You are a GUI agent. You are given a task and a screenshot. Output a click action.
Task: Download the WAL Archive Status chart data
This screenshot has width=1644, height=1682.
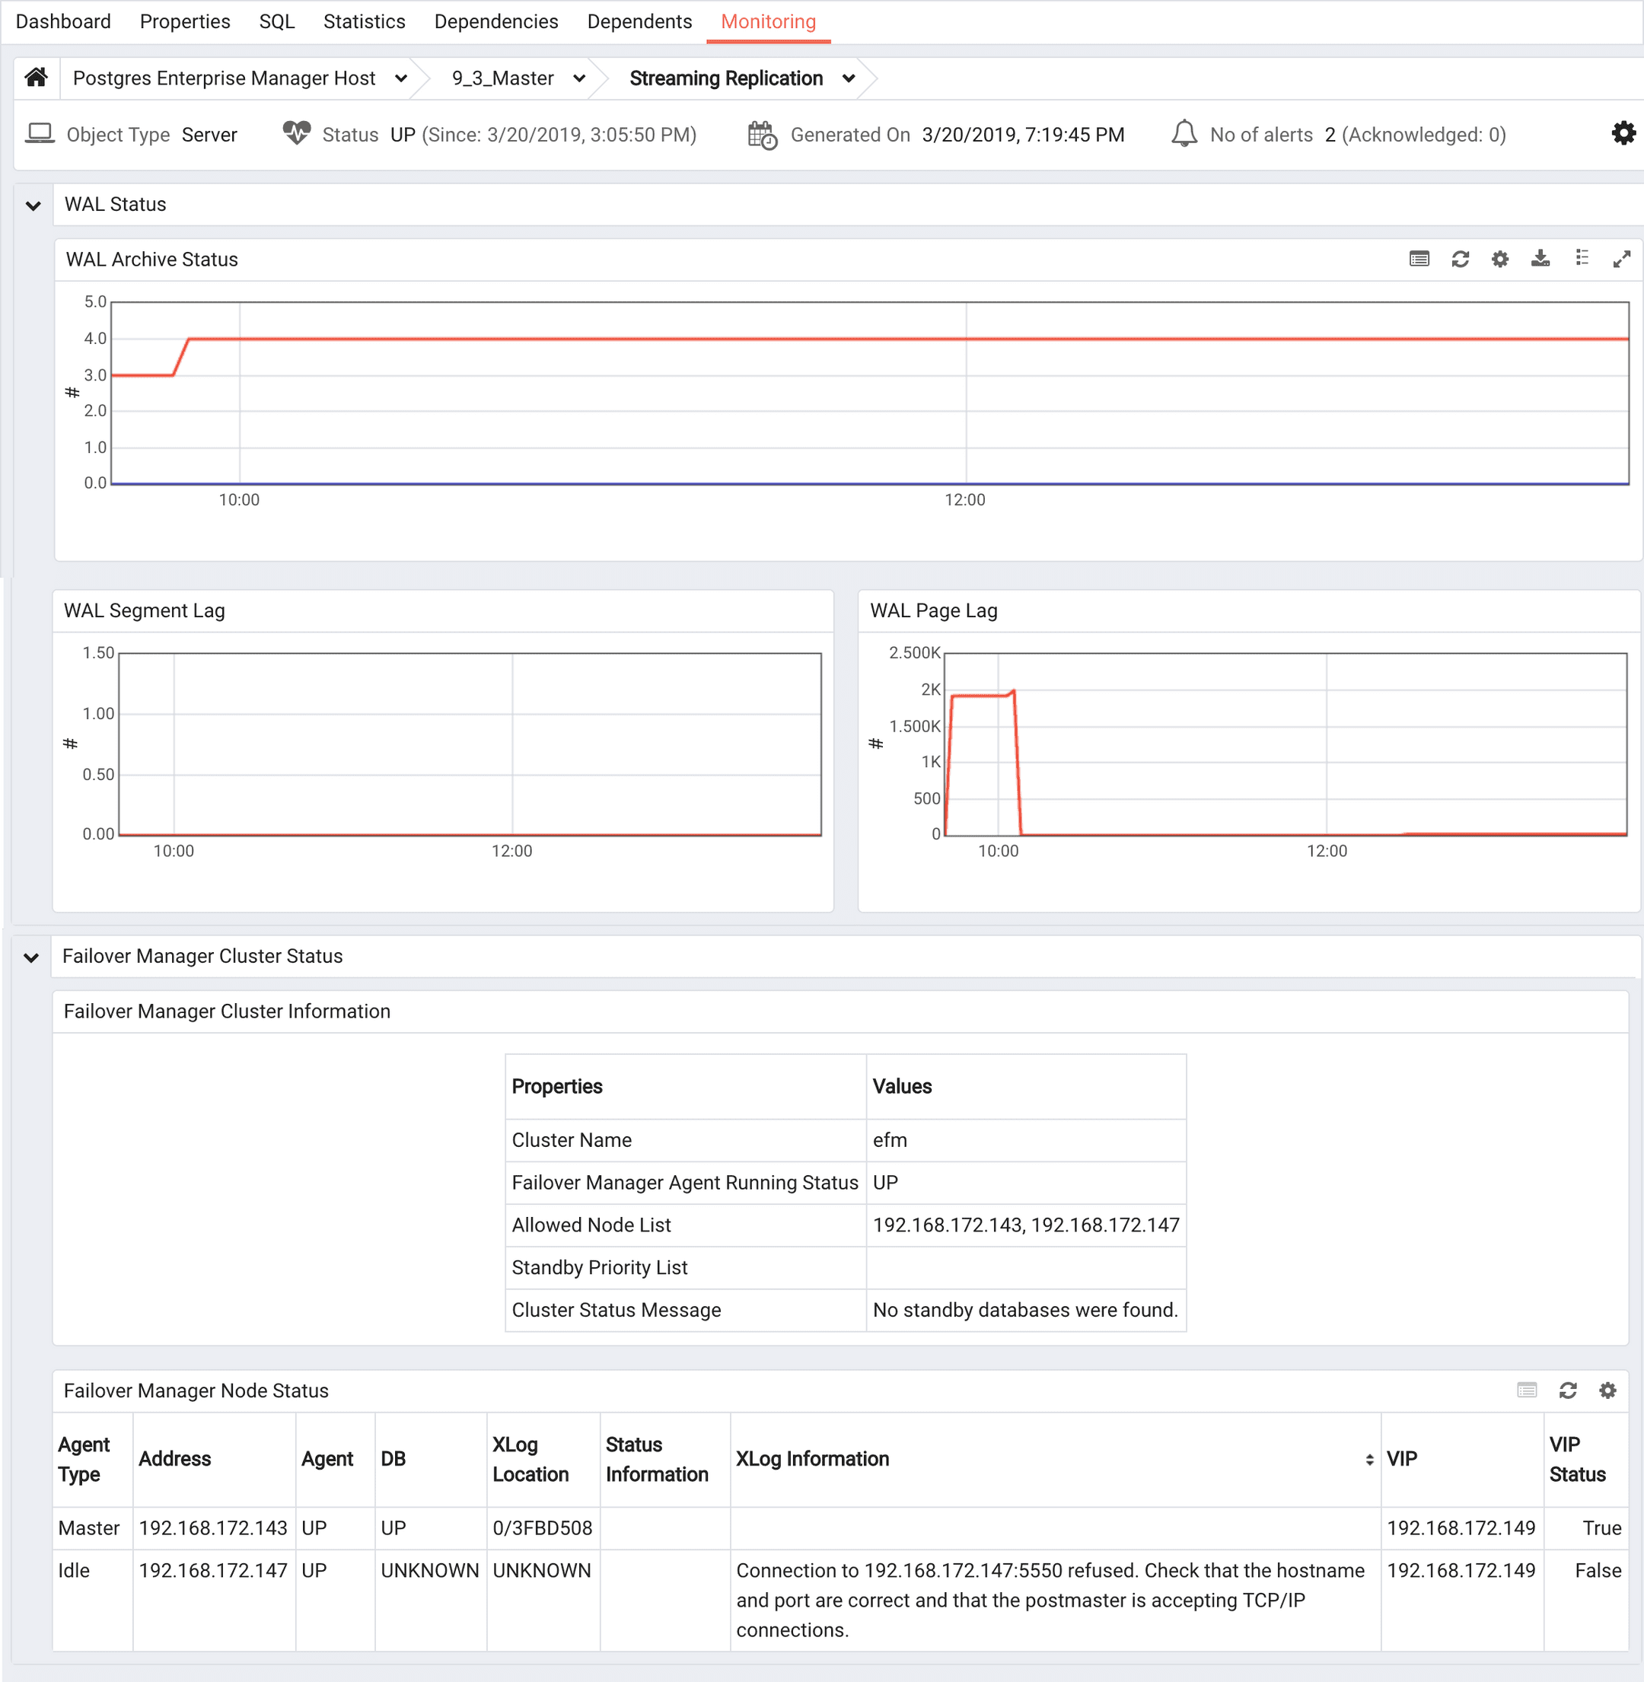pyautogui.click(x=1540, y=259)
